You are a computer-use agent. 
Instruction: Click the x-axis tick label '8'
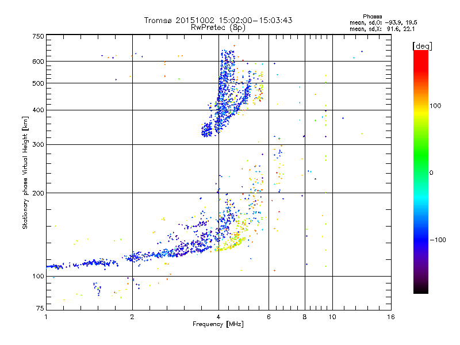coord(305,317)
